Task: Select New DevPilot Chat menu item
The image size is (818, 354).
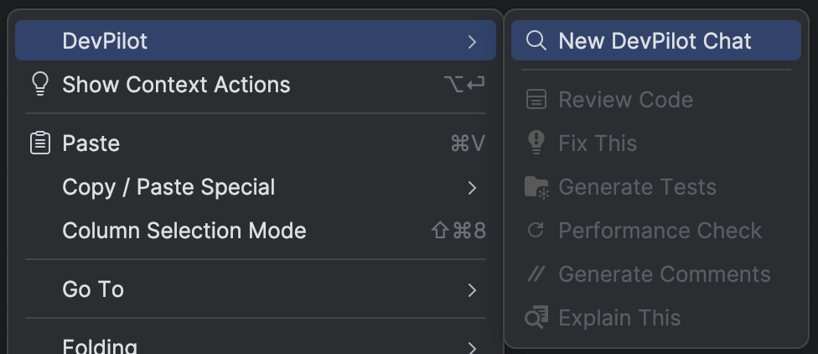Action: coord(655,40)
